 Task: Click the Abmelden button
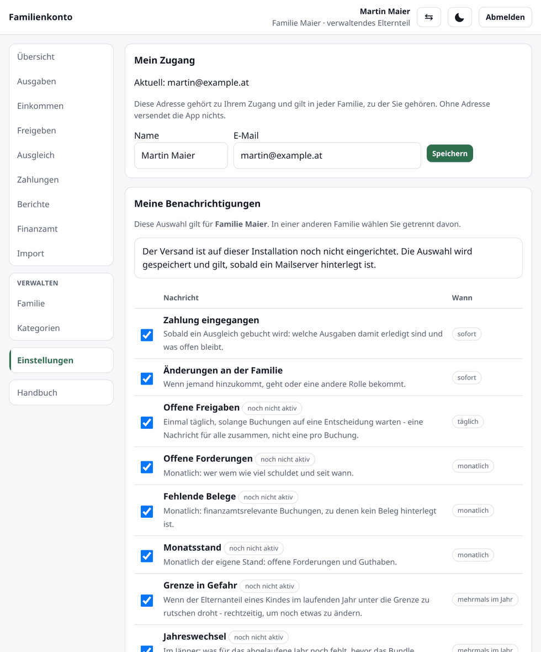(505, 17)
